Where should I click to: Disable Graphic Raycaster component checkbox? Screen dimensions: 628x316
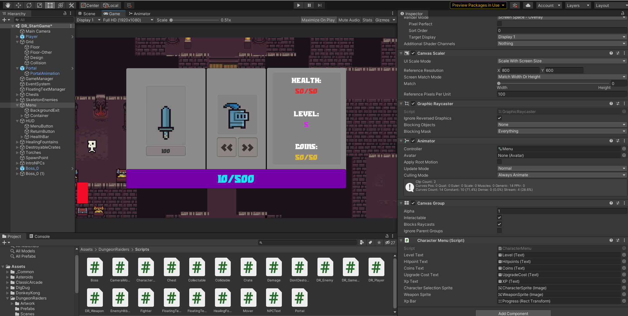pos(413,103)
